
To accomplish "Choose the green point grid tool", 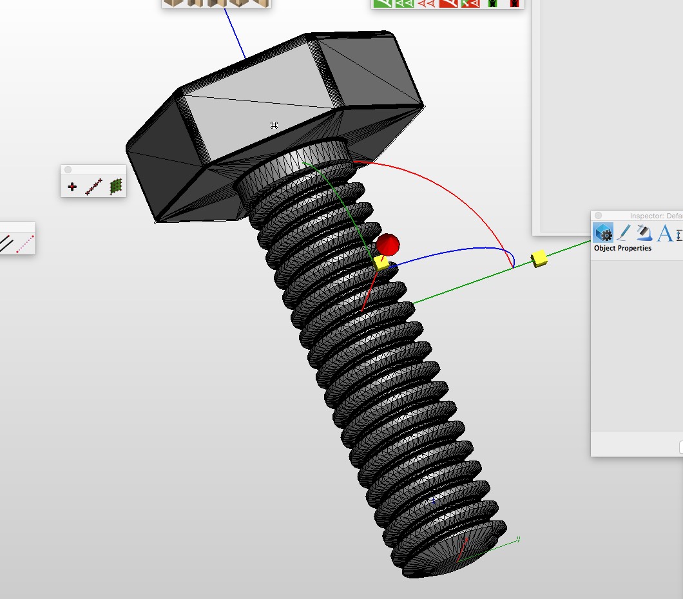I will (x=116, y=187).
